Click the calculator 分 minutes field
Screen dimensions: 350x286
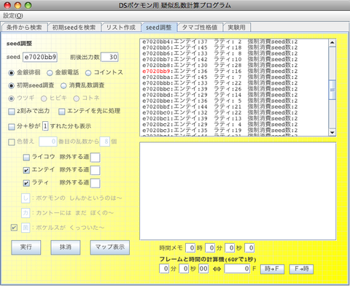pos(164,268)
